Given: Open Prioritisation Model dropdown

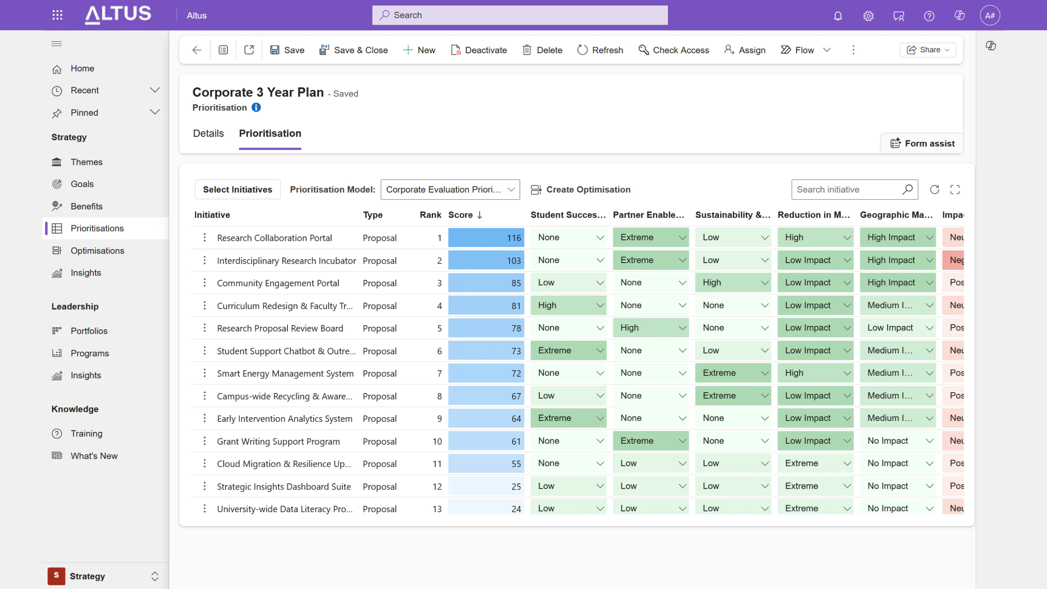Looking at the screenshot, I should click(450, 189).
